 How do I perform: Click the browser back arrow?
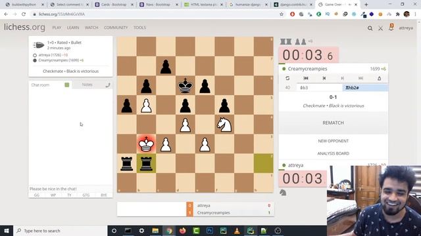[6, 14]
